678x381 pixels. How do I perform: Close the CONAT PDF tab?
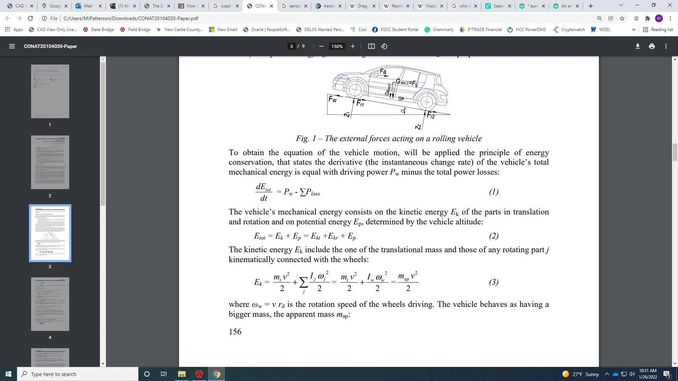tap(272, 6)
